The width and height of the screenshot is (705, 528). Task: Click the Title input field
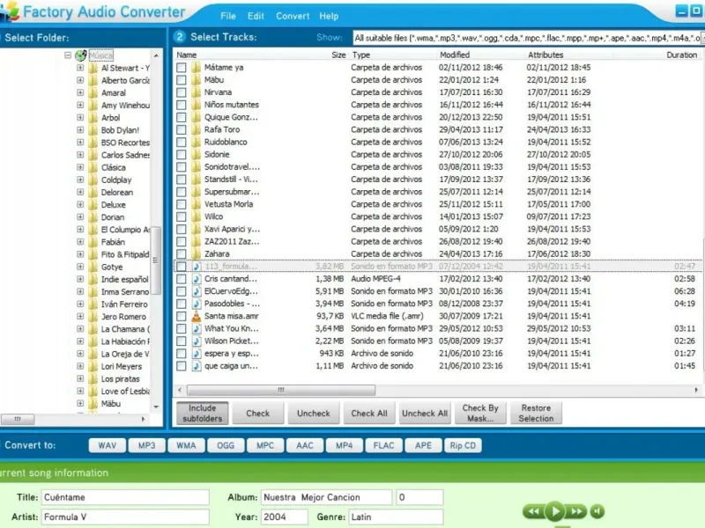(125, 497)
